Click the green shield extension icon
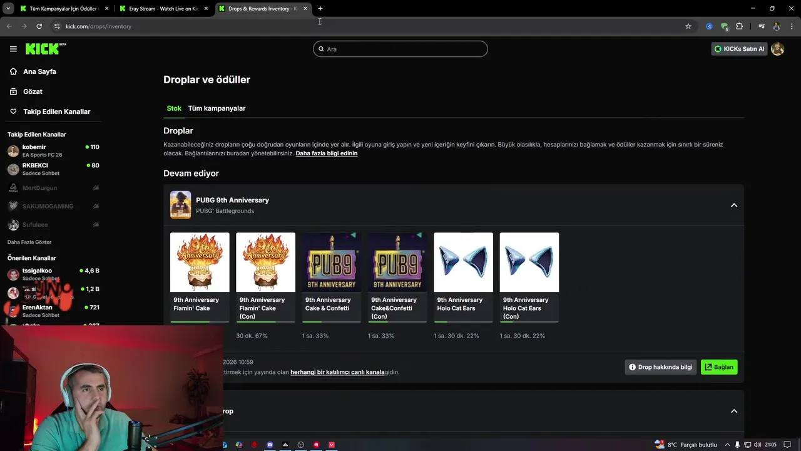The height and width of the screenshot is (451, 801). coord(724,26)
